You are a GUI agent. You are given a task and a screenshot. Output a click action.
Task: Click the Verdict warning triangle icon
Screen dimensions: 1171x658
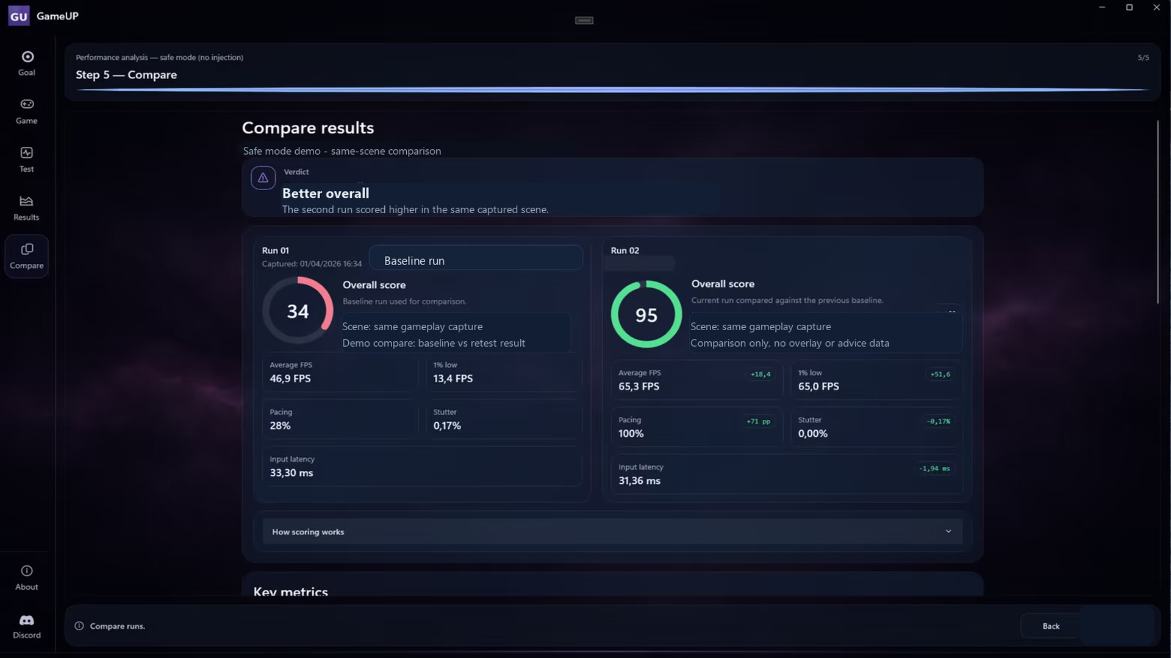(263, 178)
